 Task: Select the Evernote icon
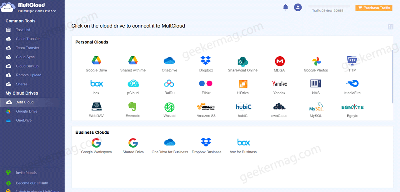[133, 107]
